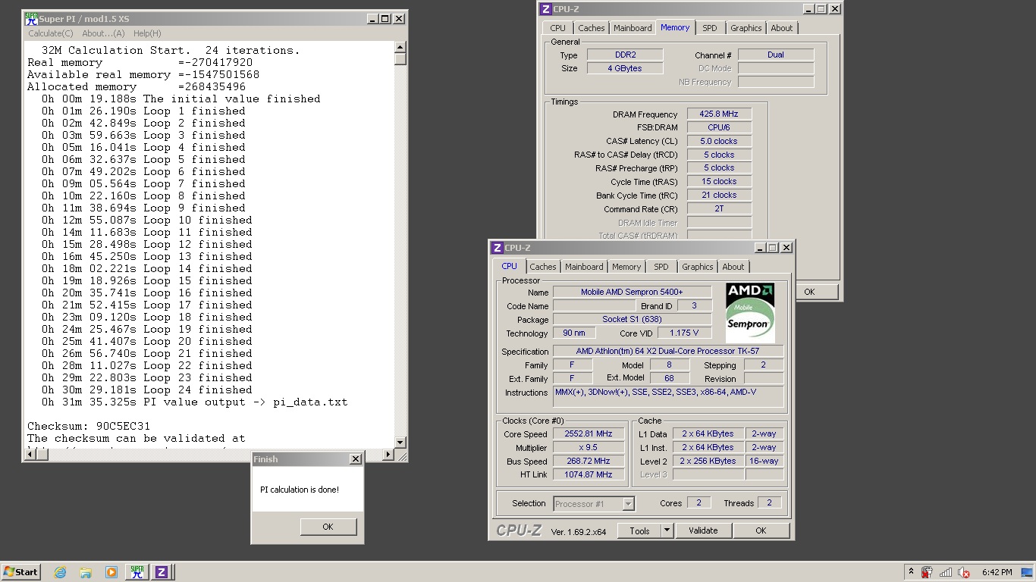
Task: Click the Checksum: 90C5EC31 line
Action: pos(89,426)
